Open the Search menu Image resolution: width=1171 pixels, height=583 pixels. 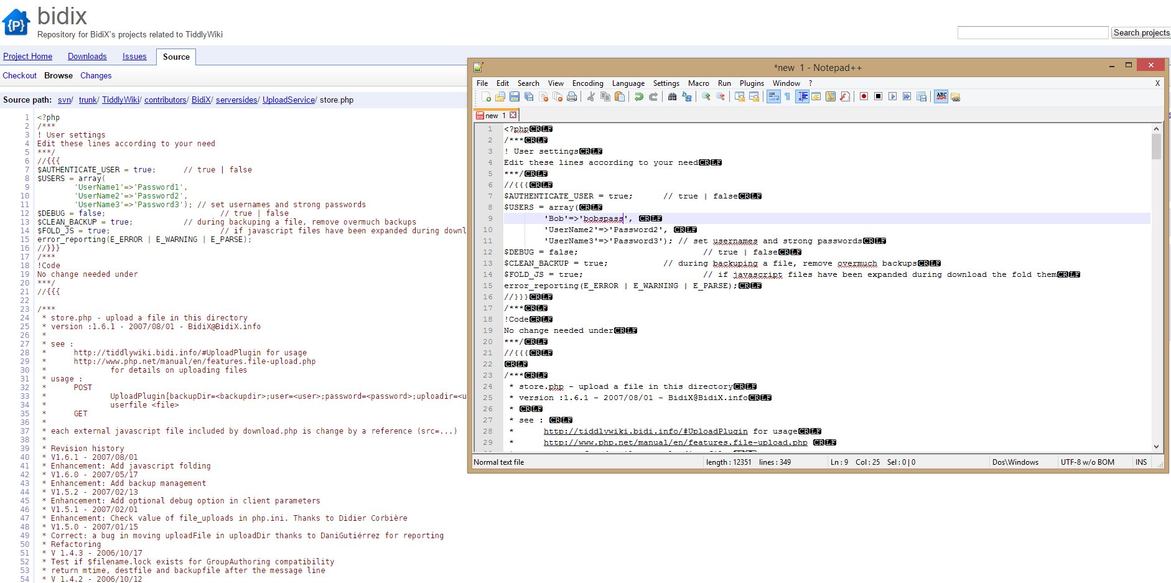pos(528,83)
